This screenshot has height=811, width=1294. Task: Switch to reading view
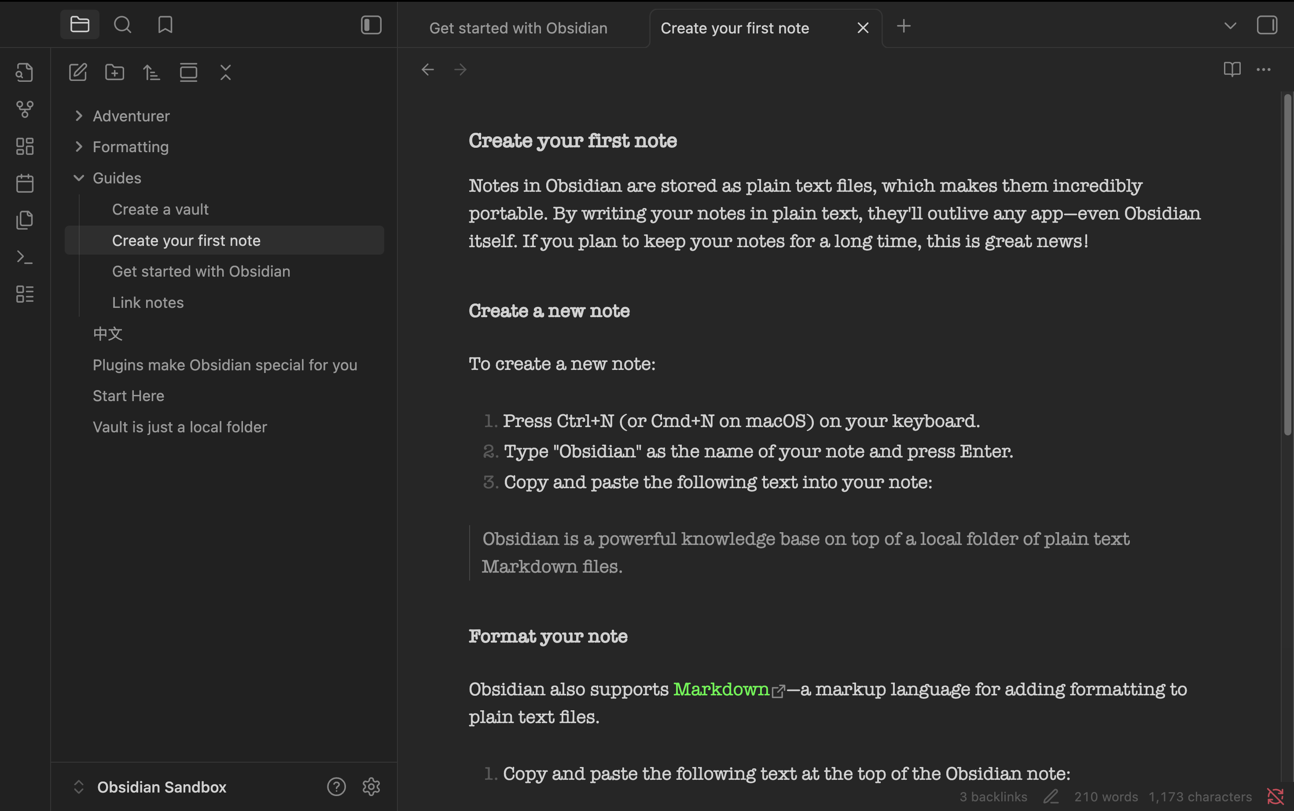coord(1232,69)
